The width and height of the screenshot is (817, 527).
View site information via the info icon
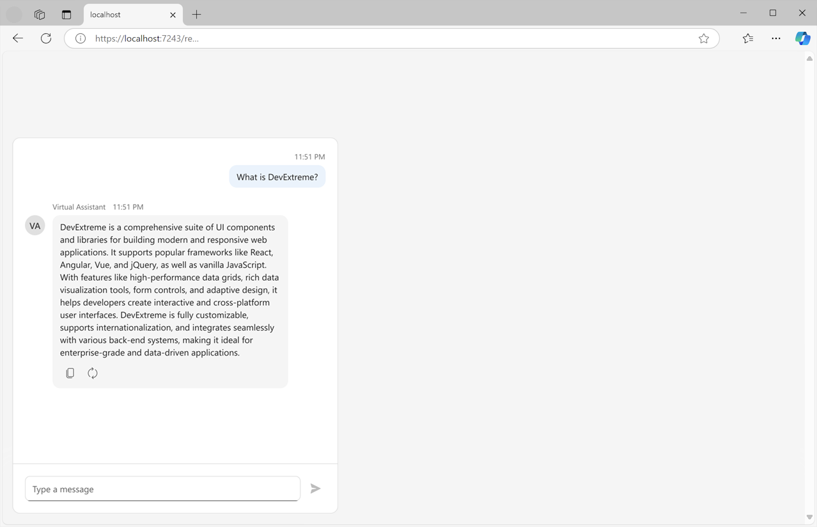pyautogui.click(x=80, y=38)
